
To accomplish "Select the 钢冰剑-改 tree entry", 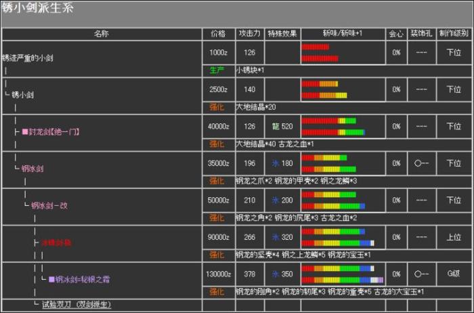I will [49, 206].
